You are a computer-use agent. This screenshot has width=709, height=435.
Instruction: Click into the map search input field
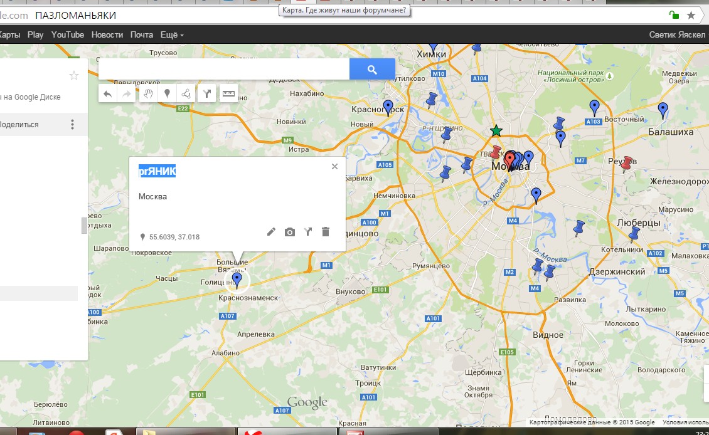pyautogui.click(x=224, y=70)
